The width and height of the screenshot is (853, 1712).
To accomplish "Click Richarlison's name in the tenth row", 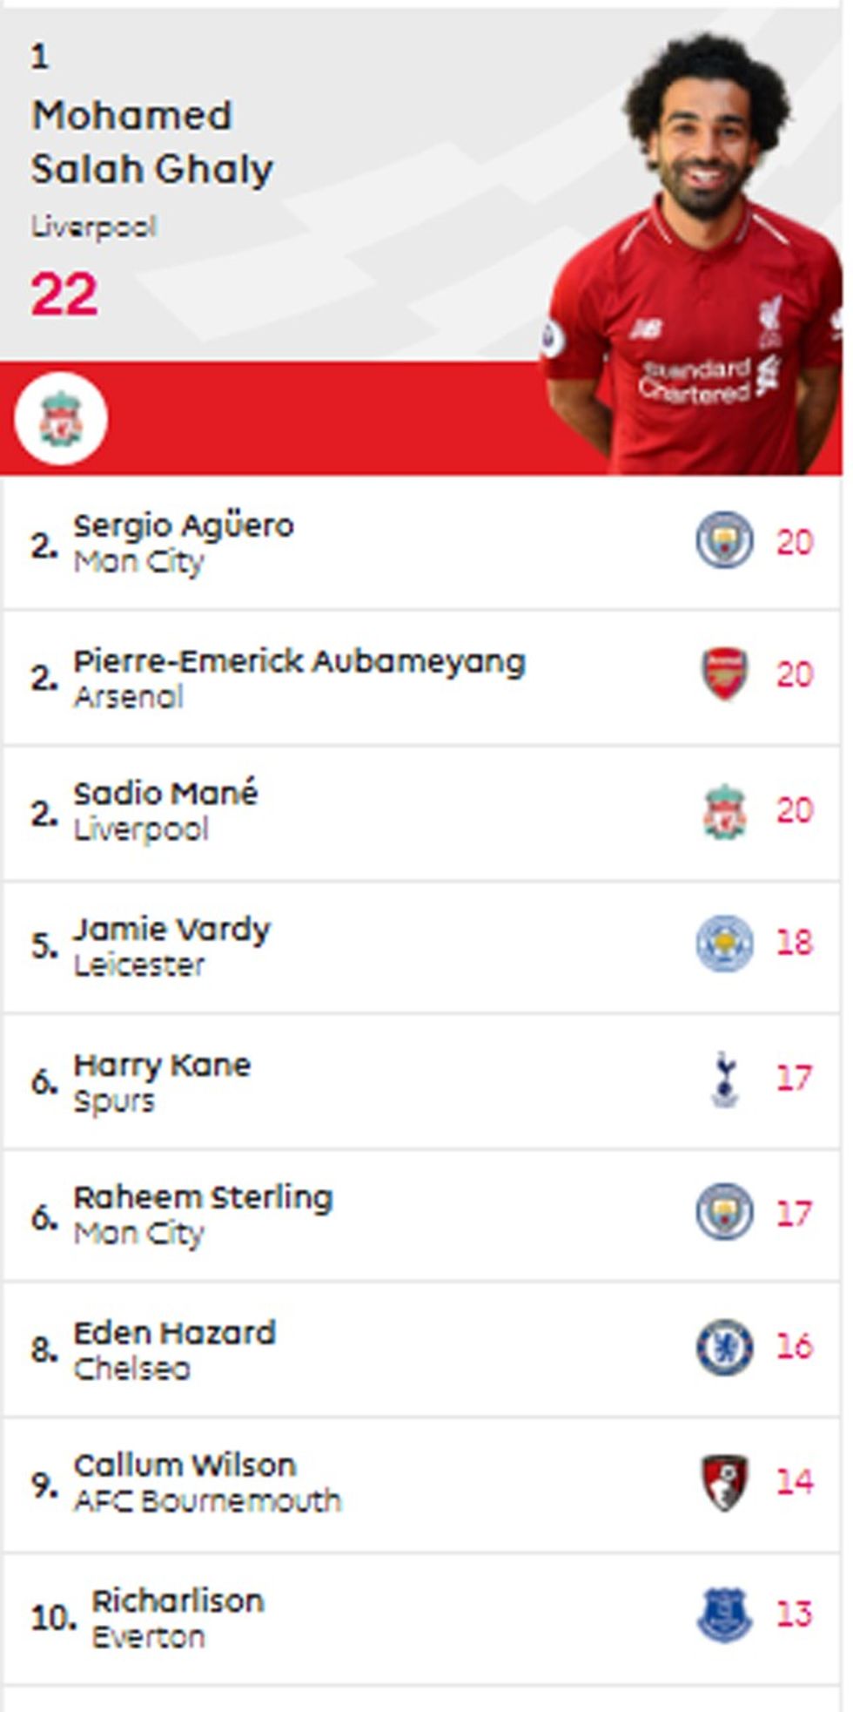I will click(178, 1600).
